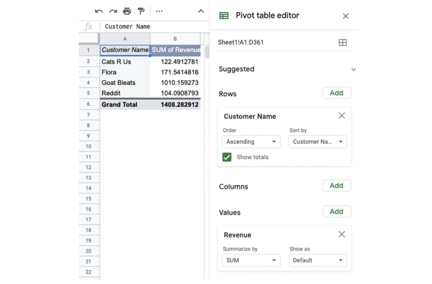
Task: Open the three-dot More toolbar options
Action: point(159,11)
